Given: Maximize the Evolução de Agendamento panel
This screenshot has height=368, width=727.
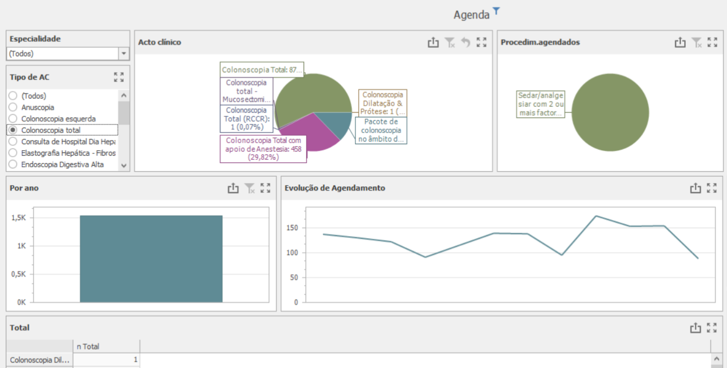Looking at the screenshot, I should 711,188.
